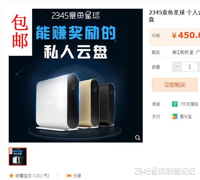Click the minus quantity button
Screen dimensions: 200x180
(177, 67)
